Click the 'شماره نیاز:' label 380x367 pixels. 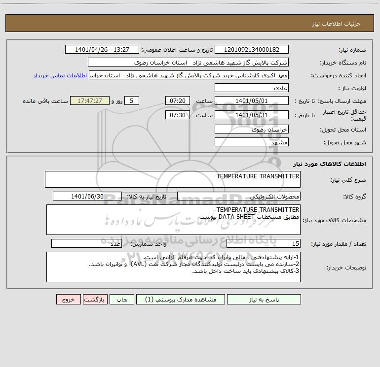coord(352,50)
